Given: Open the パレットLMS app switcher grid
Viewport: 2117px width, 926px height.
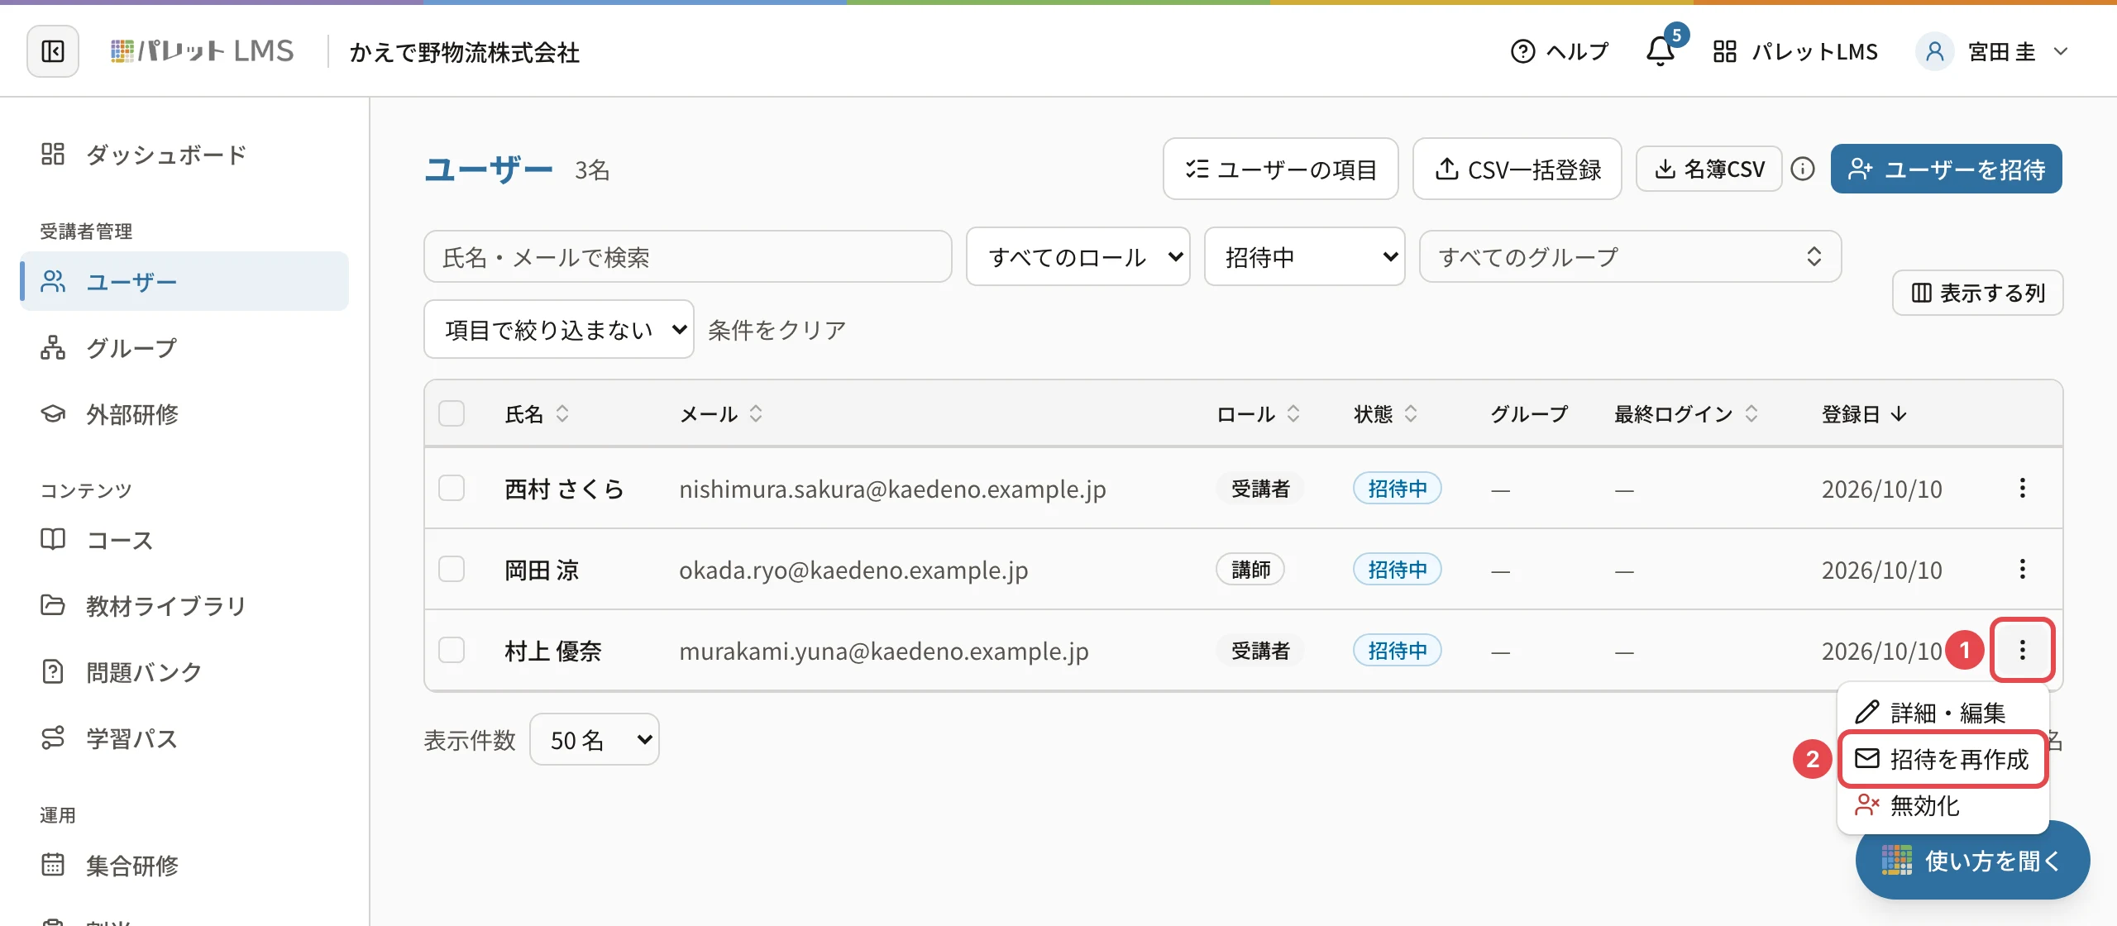Looking at the screenshot, I should [x=1725, y=51].
